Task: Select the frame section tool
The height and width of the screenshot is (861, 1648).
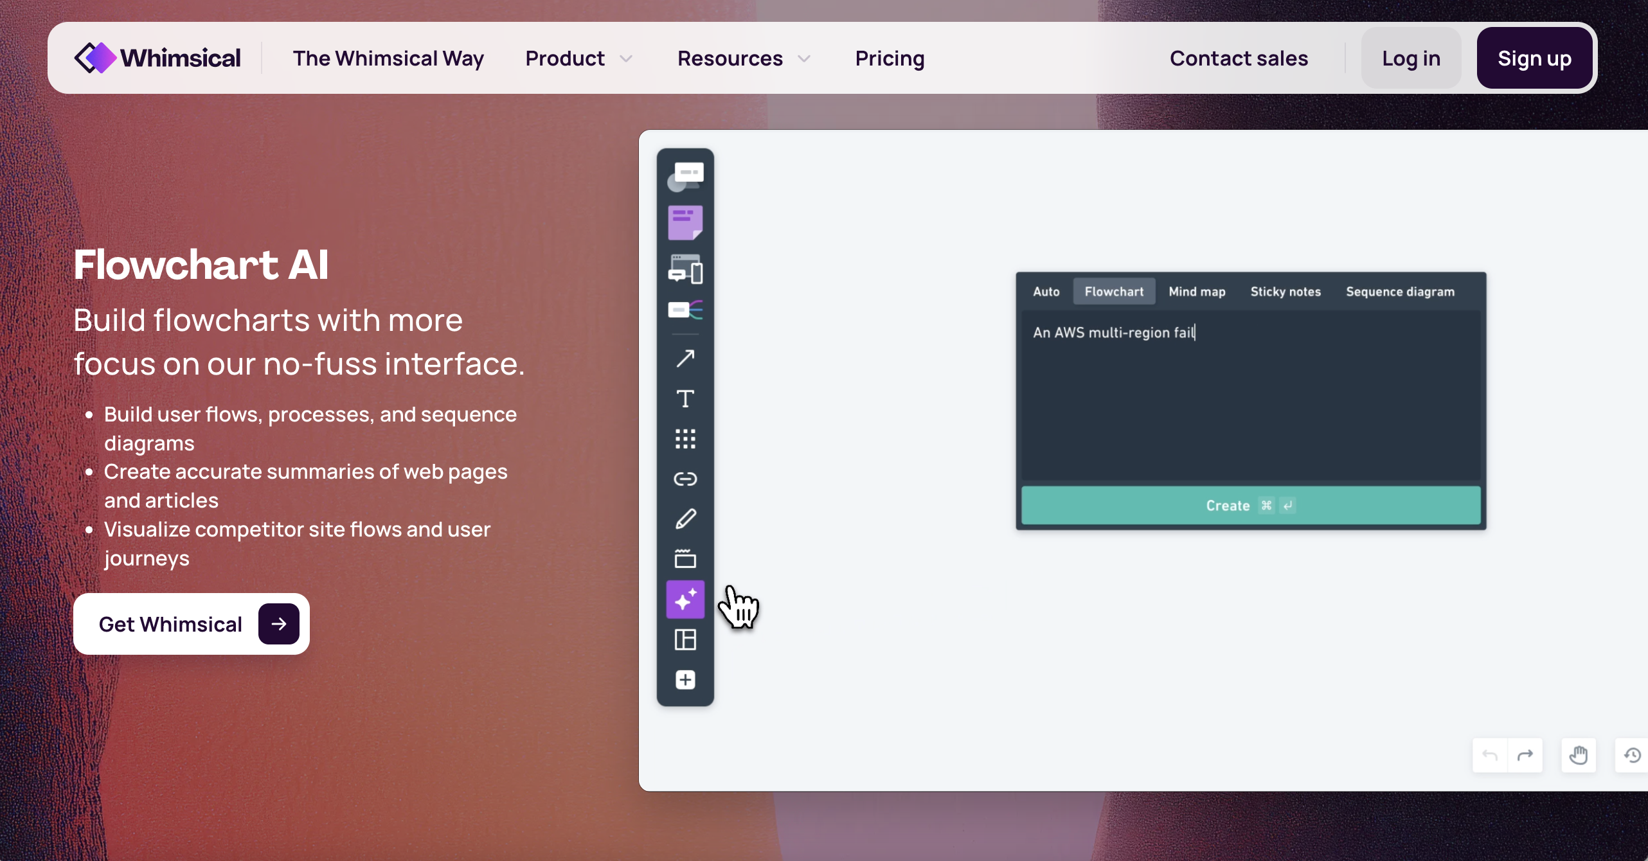Action: point(685,558)
